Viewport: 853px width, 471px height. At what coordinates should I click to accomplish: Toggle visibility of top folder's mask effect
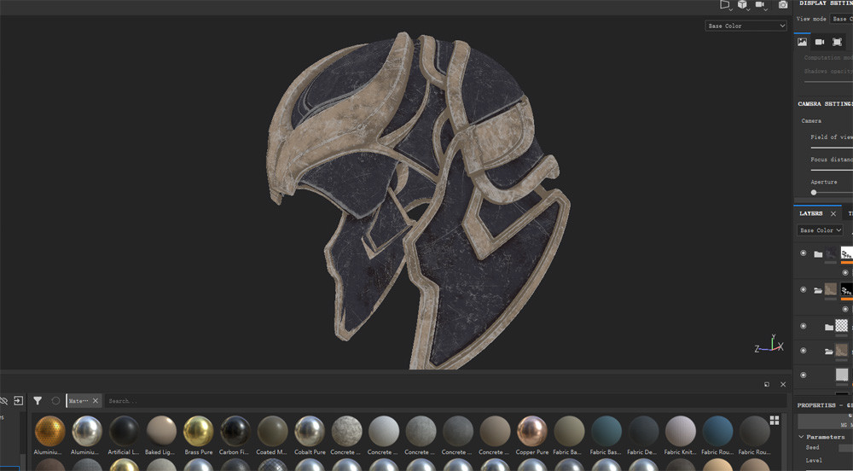844,272
